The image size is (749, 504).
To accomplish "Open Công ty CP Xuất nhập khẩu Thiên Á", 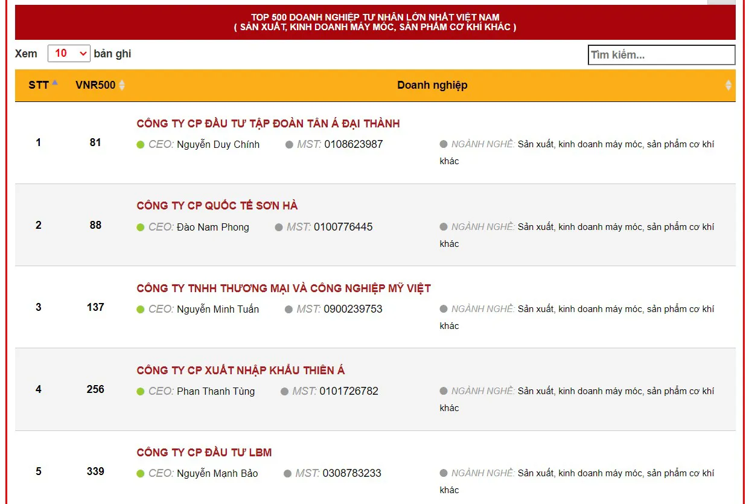I will pos(241,371).
